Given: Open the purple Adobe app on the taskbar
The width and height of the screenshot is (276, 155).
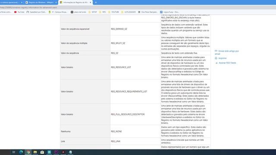Looking at the screenshot, I should coord(56,152).
